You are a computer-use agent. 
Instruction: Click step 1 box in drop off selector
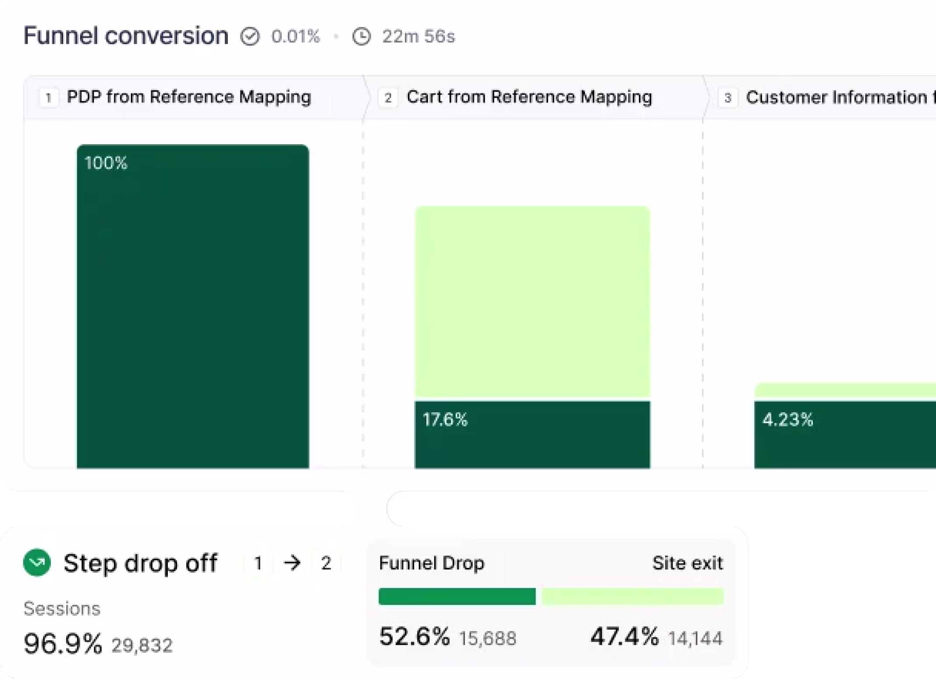pyautogui.click(x=258, y=563)
